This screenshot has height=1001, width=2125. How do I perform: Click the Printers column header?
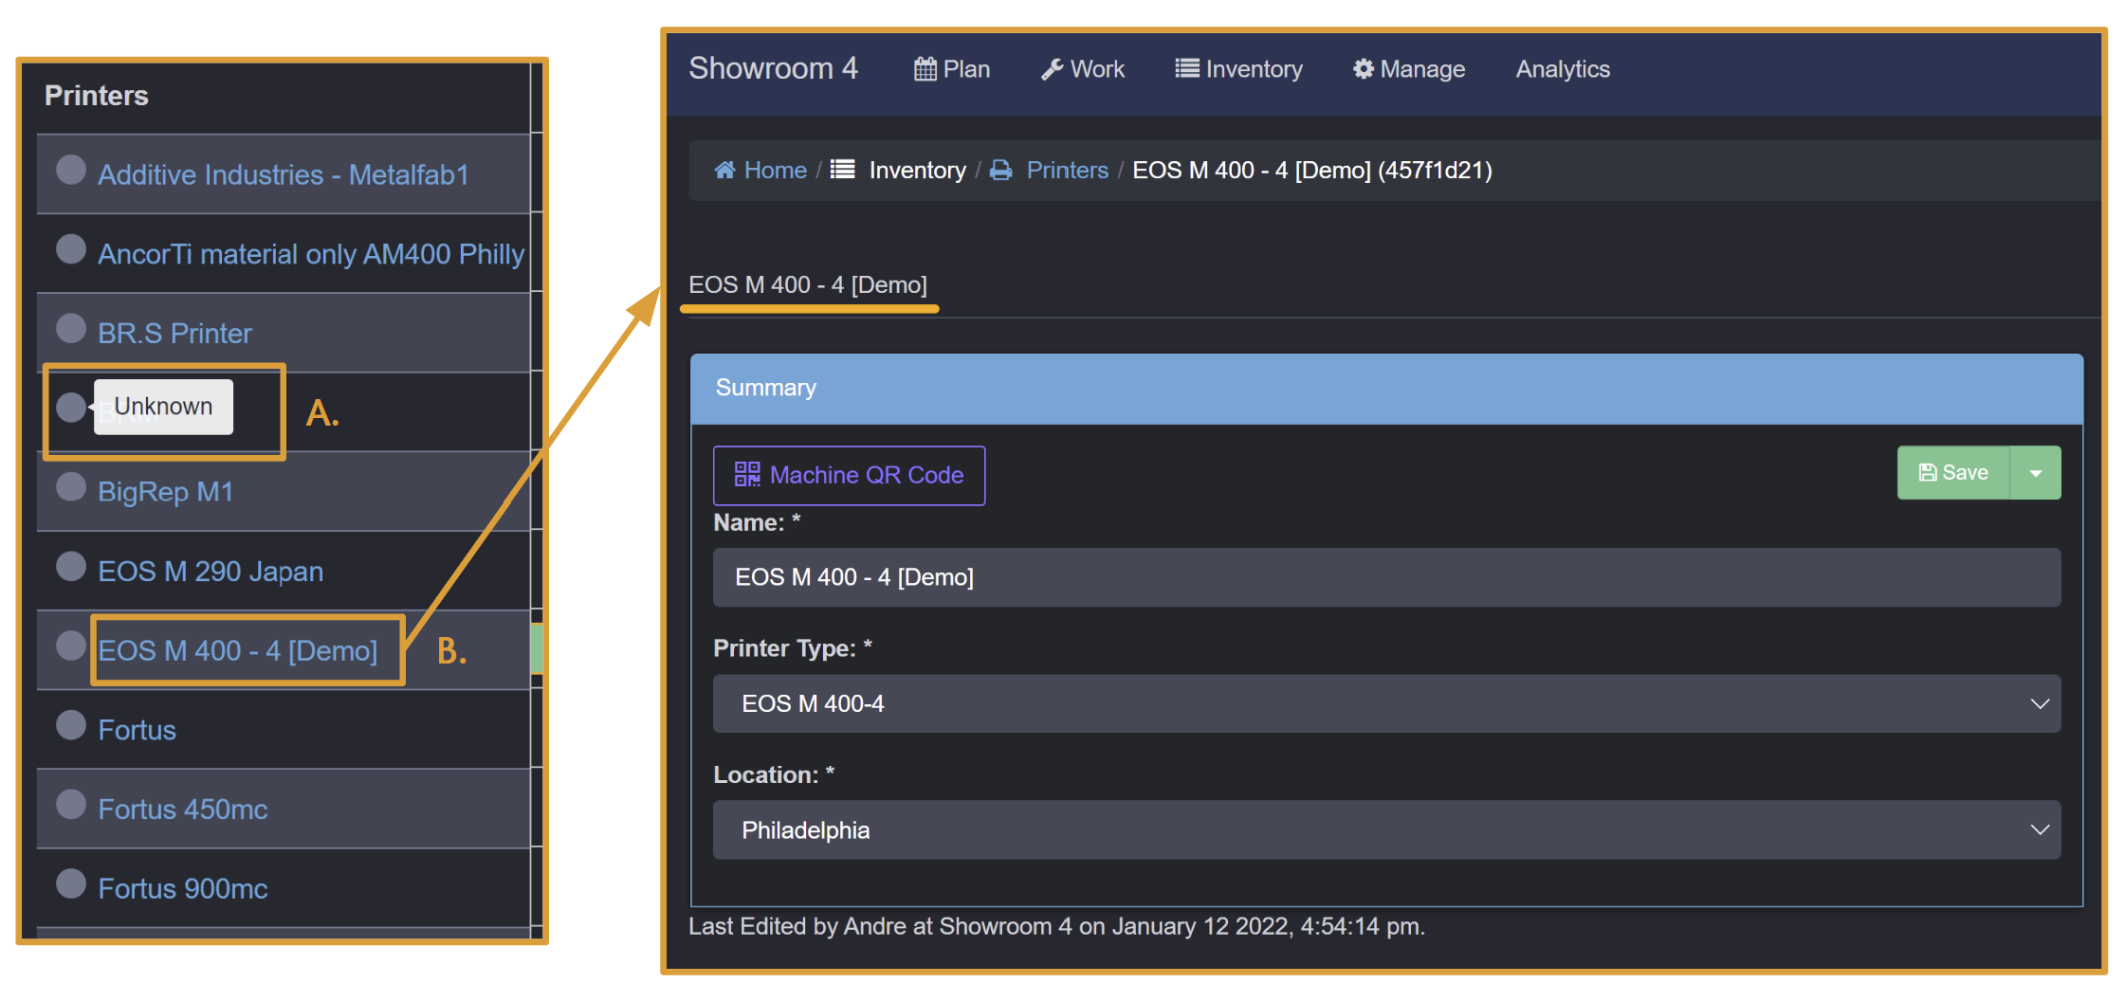pyautogui.click(x=97, y=96)
